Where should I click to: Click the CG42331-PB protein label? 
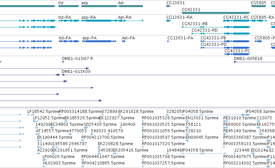pyautogui.click(x=213, y=38)
